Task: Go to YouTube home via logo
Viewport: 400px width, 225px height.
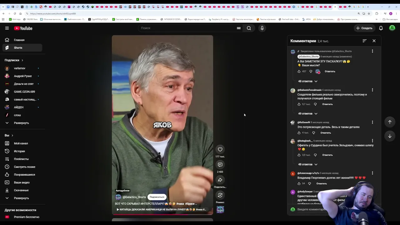Action: [23, 28]
